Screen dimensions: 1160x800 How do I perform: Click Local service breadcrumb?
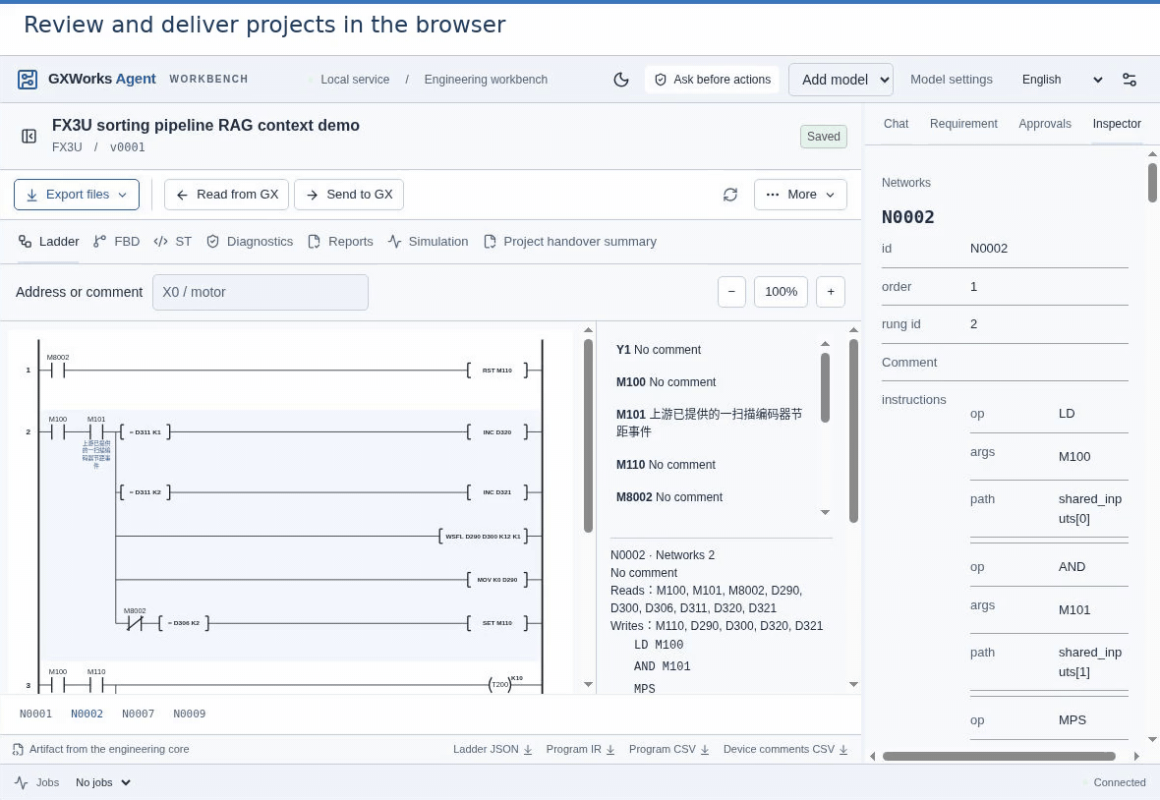tap(354, 79)
